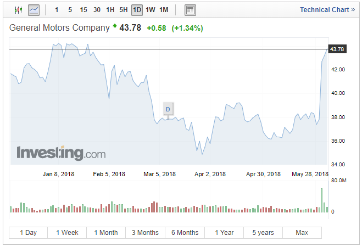
Task: Select the 1D daily interval
Action: (137, 10)
